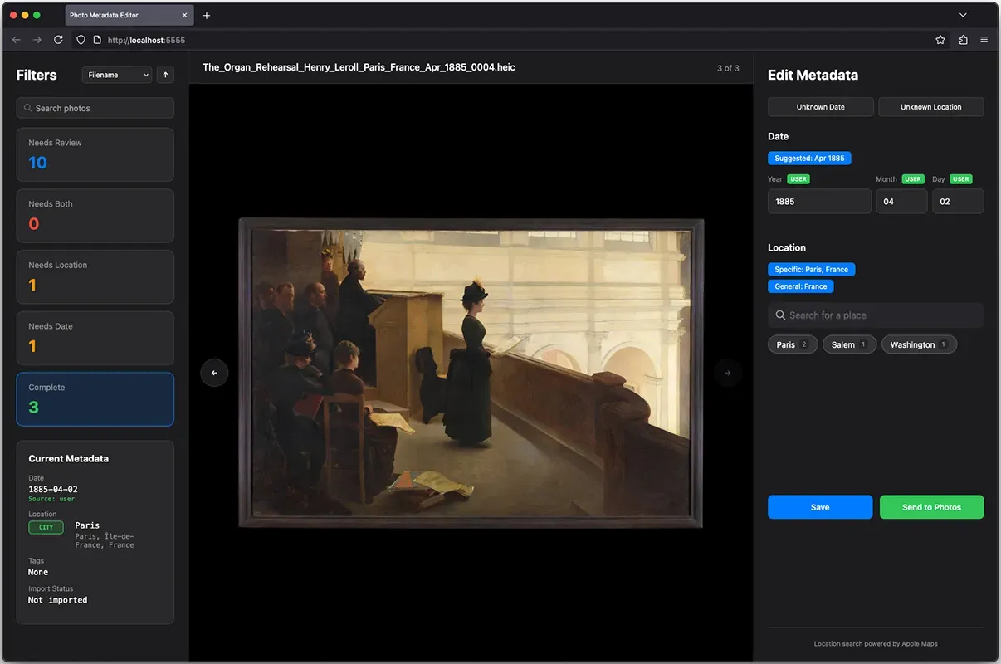Select the Needs Date filter card
Viewport: 1001px width, 664px height.
pos(95,338)
